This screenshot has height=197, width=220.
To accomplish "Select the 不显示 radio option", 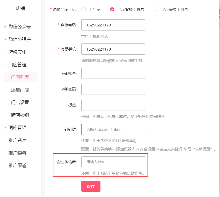I will click(84, 9).
